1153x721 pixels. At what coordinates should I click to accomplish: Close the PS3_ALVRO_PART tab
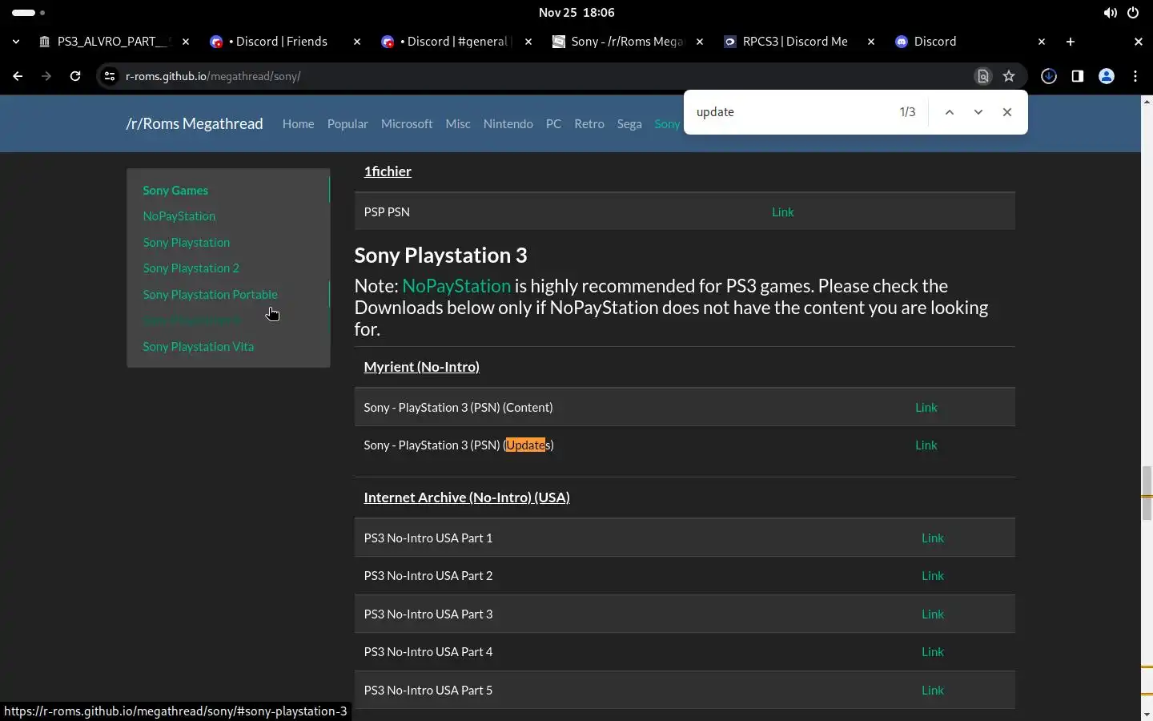(186, 42)
